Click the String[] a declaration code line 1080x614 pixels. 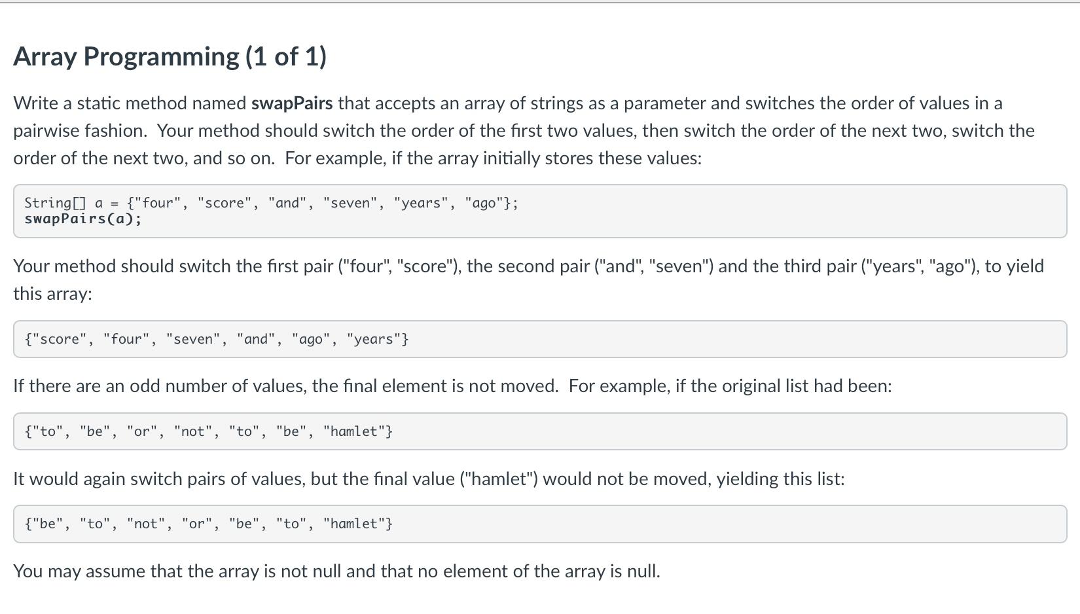[271, 203]
